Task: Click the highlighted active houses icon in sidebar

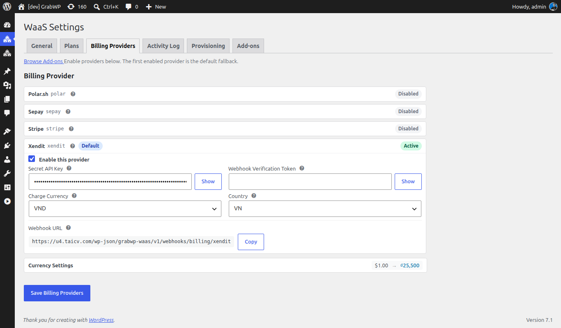Action: [7, 39]
